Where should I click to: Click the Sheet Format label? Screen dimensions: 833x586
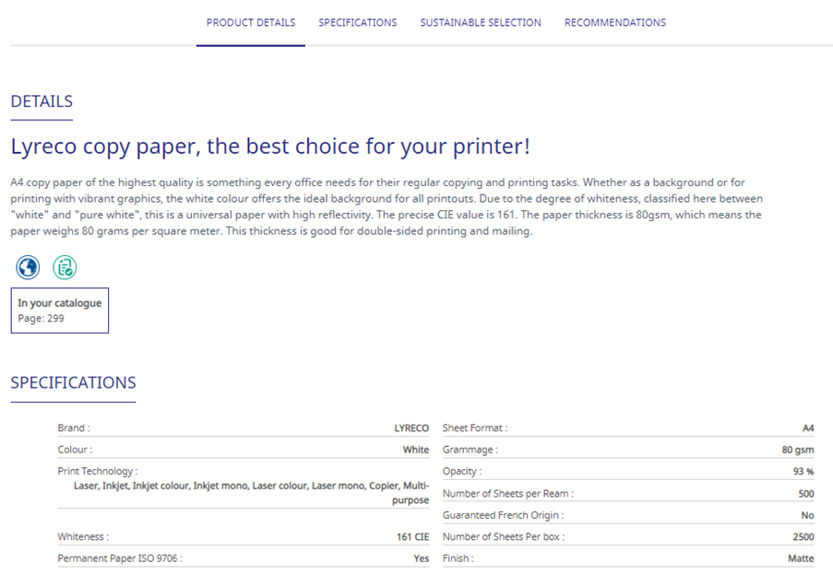click(x=475, y=428)
